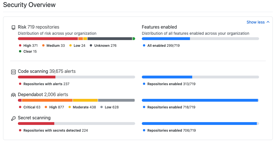Click the Code scanning 39,675 alerts heading
The height and width of the screenshot is (142, 275).
pos(47,71)
